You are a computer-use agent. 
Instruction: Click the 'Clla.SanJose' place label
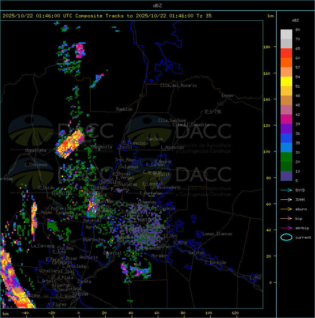tap(172, 120)
